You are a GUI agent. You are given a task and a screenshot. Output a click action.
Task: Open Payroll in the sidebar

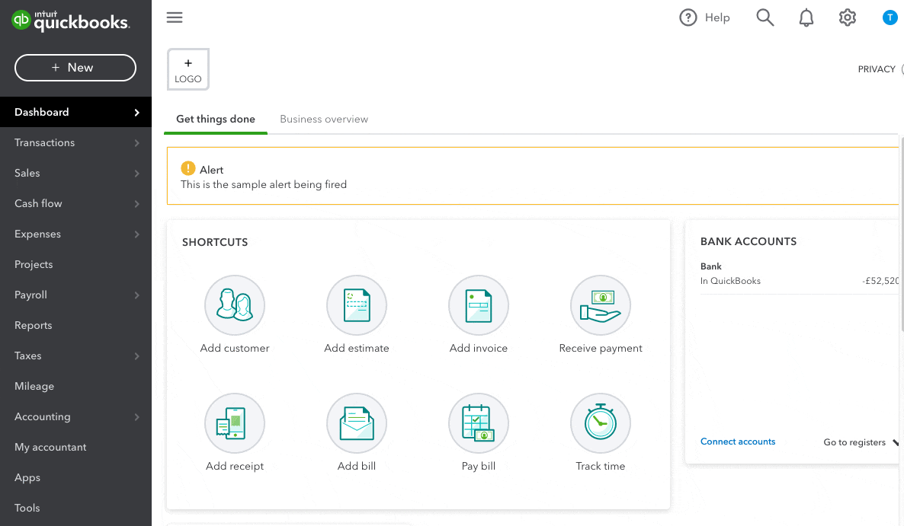30,295
